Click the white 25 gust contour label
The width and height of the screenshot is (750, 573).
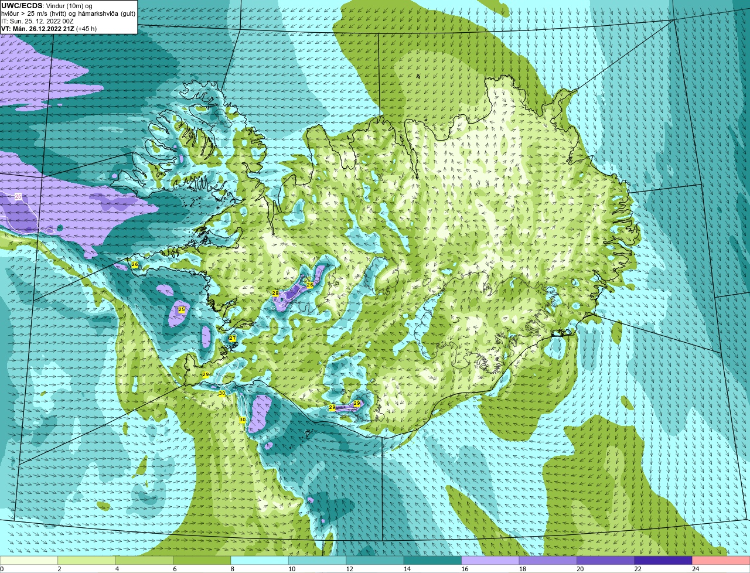coord(18,196)
